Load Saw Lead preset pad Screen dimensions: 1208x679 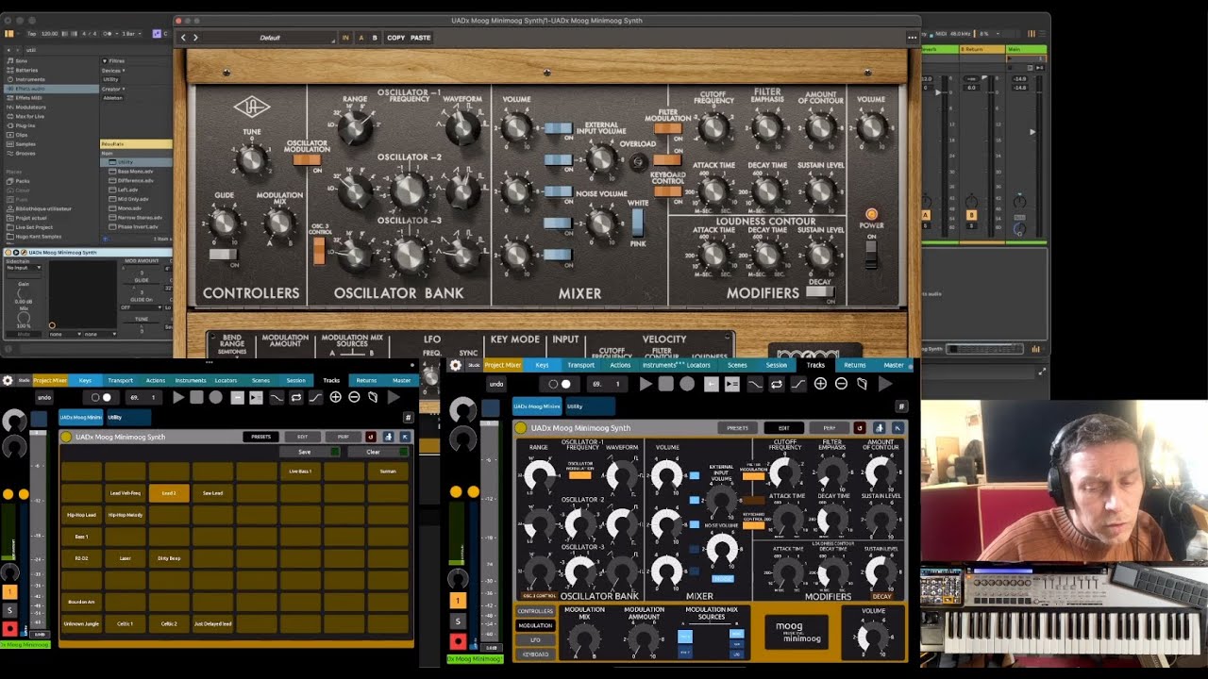[x=212, y=493]
